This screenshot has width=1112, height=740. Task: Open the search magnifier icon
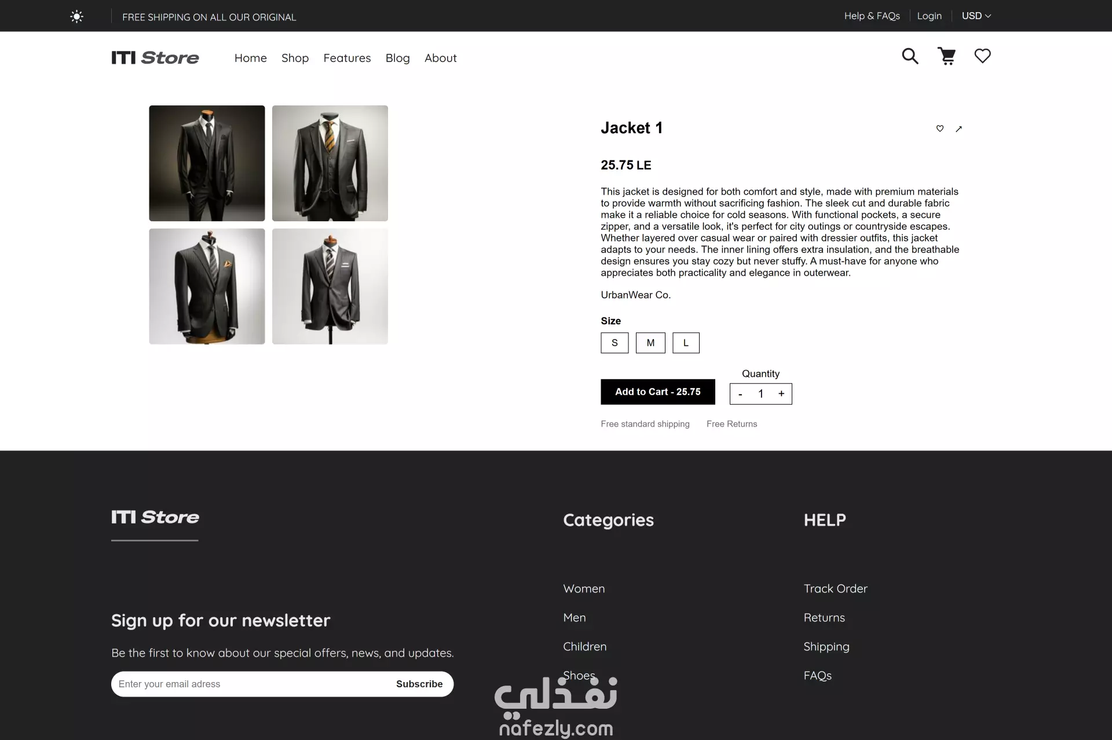coord(910,56)
